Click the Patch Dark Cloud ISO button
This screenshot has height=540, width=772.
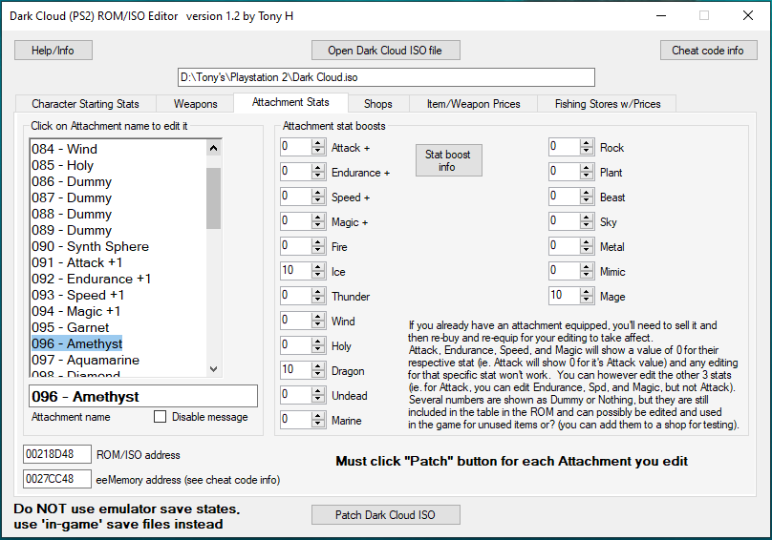tap(386, 515)
